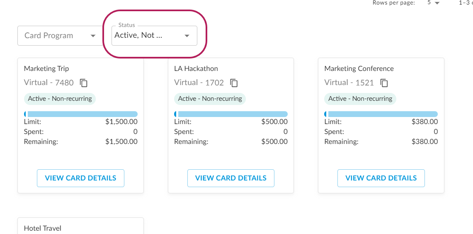Copy card number for Virtual 1521
The height and width of the screenshot is (234, 473).
point(384,83)
